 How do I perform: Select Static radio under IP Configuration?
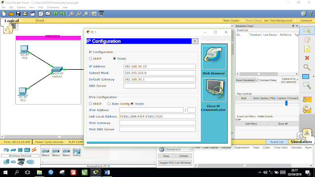[x=115, y=59]
